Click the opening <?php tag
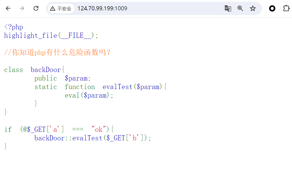This screenshot has width=292, height=181. (x=13, y=27)
